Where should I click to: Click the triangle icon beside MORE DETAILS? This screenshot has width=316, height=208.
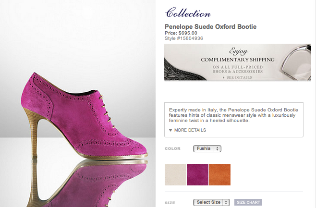pyautogui.click(x=170, y=130)
